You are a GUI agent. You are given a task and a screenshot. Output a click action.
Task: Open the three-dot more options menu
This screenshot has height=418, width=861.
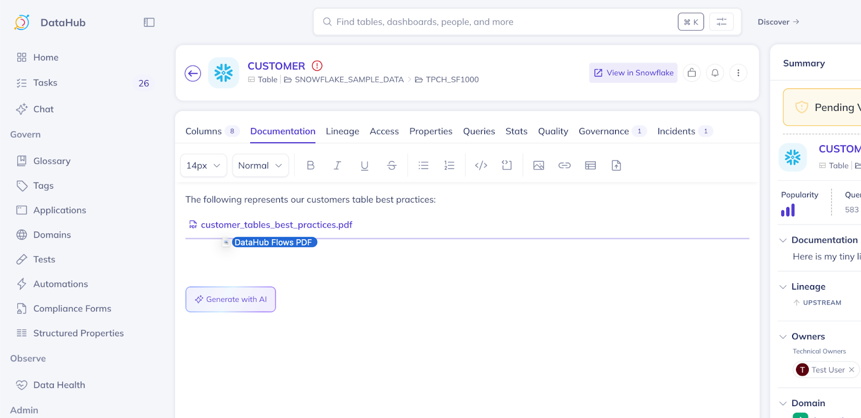(738, 73)
